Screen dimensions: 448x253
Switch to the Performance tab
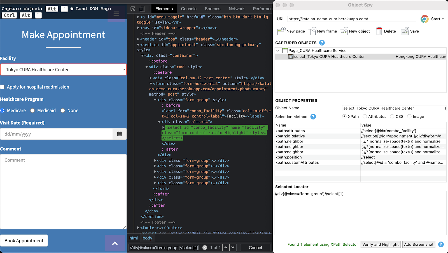click(x=262, y=9)
